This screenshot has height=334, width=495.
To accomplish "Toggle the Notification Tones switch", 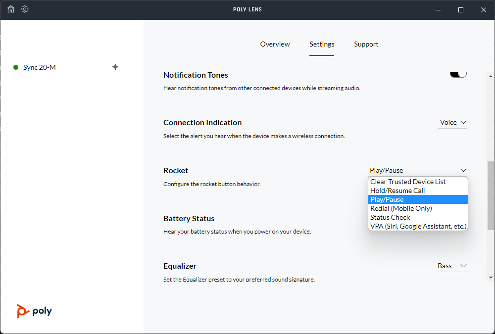I will coord(458,74).
